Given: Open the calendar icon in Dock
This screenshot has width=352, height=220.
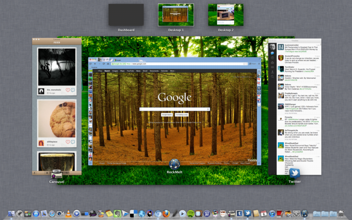Looking at the screenshot, I should click(x=264, y=213).
